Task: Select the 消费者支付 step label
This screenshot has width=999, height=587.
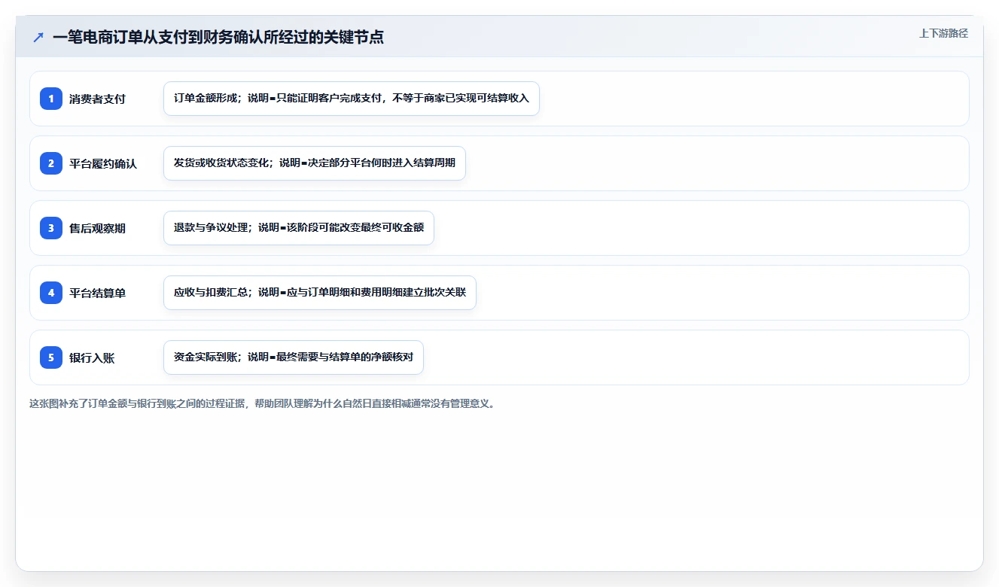Action: [97, 99]
